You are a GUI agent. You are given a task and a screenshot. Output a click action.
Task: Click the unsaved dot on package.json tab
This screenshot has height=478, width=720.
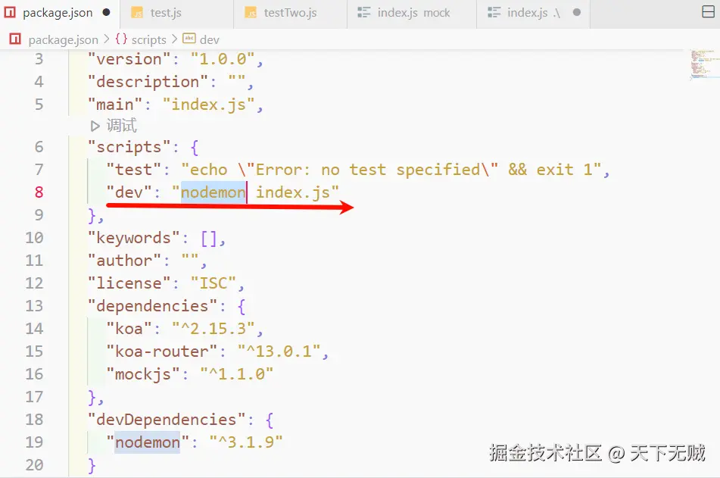tap(107, 12)
